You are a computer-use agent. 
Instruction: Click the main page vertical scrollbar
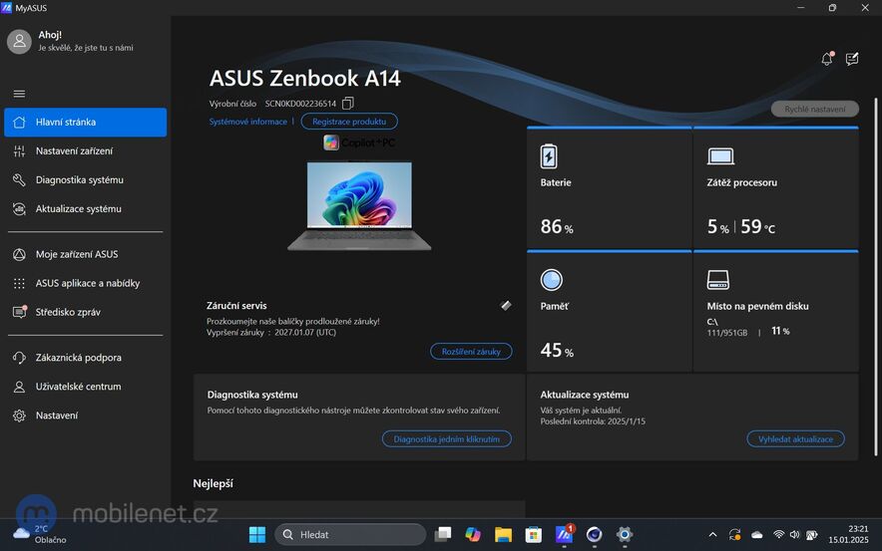[x=876, y=276]
